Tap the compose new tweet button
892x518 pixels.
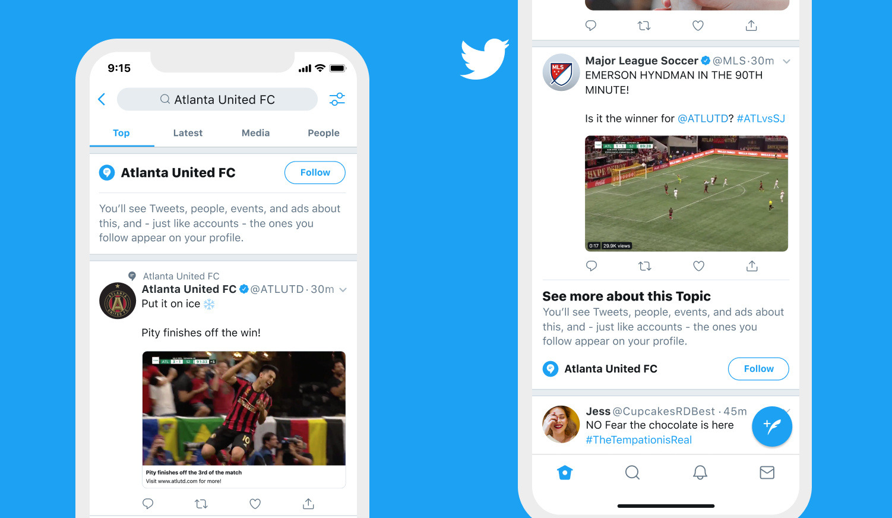point(771,426)
